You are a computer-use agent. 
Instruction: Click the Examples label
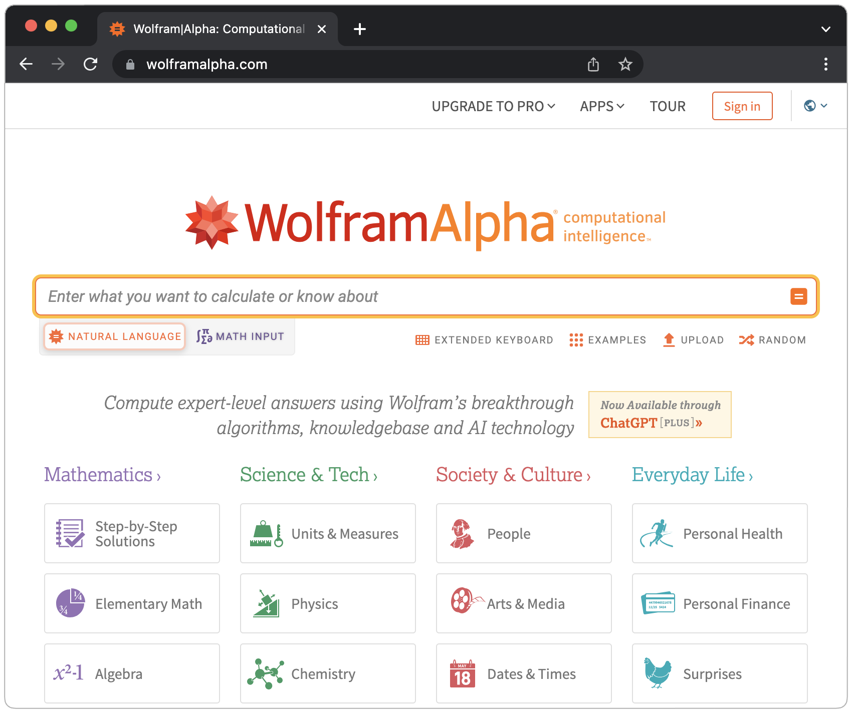(x=617, y=340)
